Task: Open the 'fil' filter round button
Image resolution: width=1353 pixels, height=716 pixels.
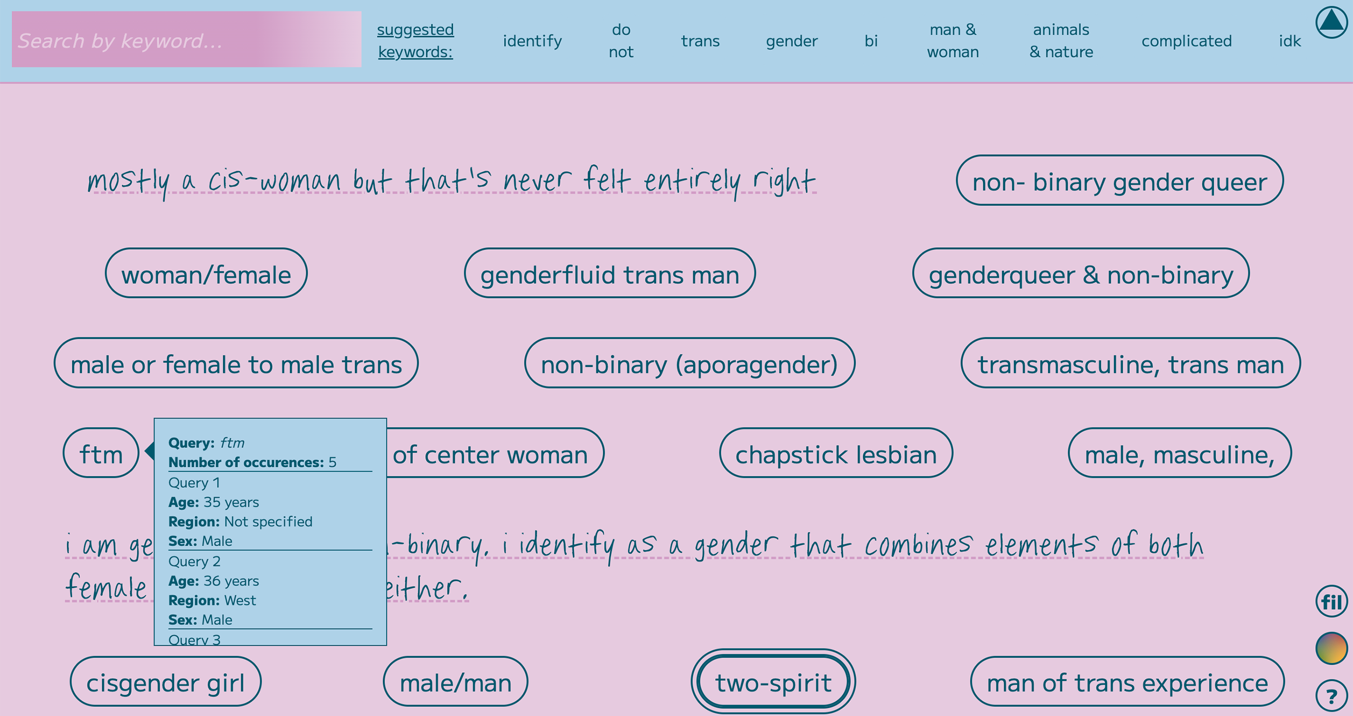Action: [1332, 602]
